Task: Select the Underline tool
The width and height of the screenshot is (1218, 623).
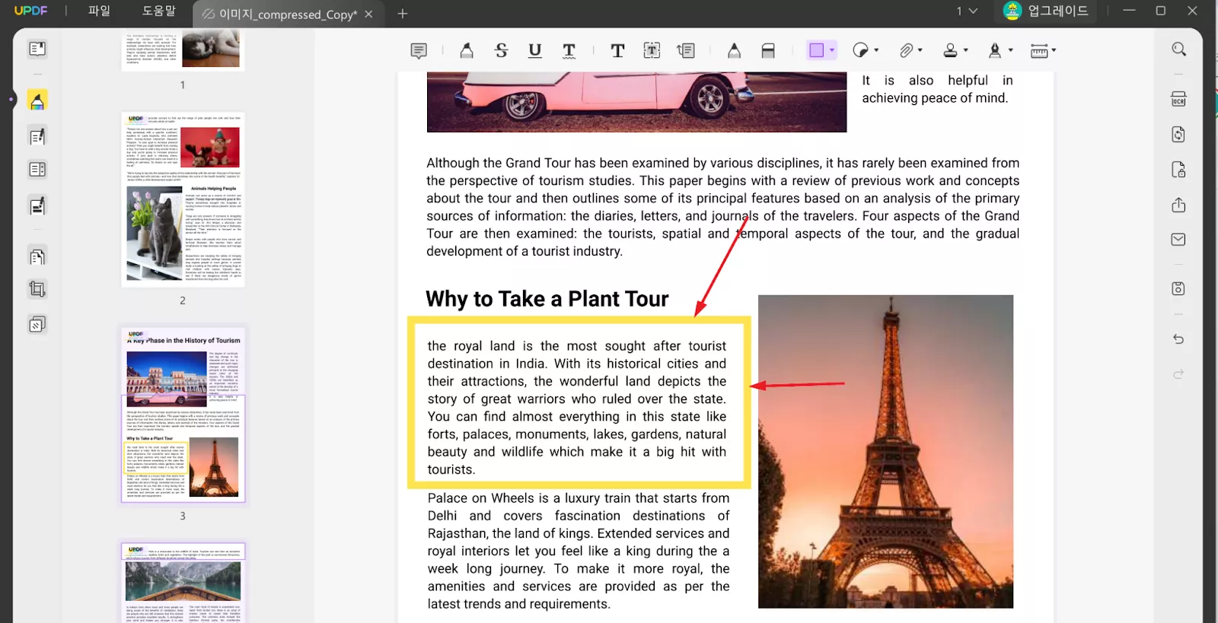Action: coord(535,51)
